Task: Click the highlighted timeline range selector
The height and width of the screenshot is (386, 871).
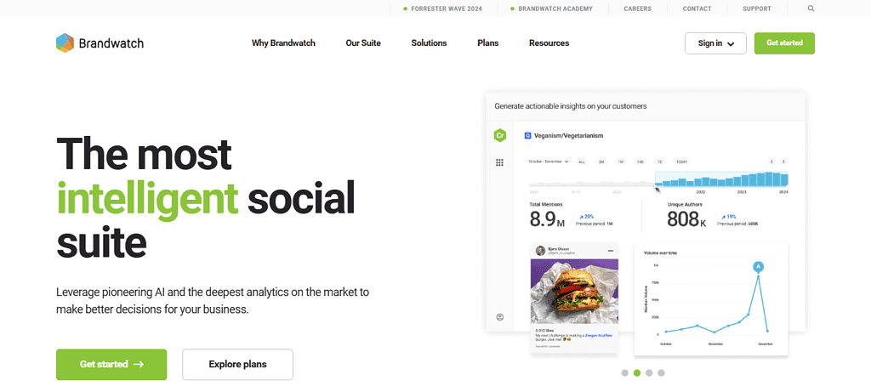Action: tap(721, 179)
